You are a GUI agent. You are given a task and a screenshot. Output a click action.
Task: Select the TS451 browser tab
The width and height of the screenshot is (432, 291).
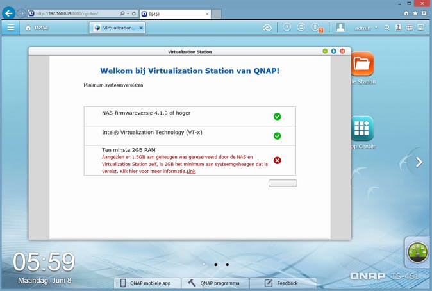point(175,14)
